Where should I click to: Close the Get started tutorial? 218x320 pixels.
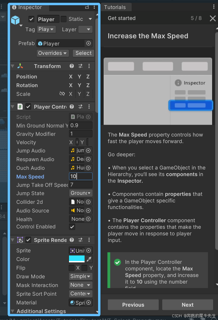[x=213, y=18]
